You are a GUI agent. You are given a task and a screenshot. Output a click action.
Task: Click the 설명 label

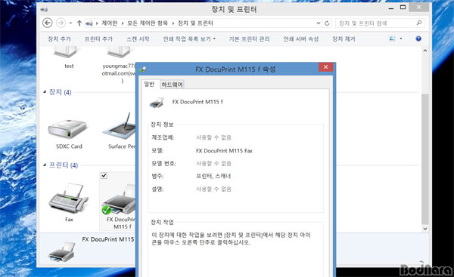tap(157, 189)
